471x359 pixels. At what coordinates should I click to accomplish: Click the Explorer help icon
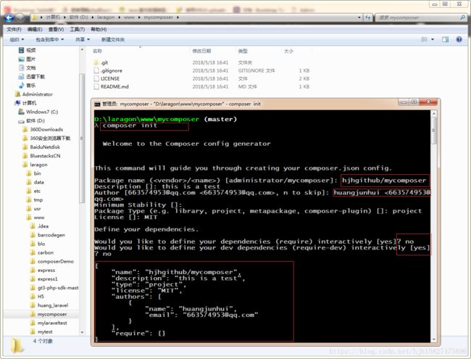click(459, 39)
